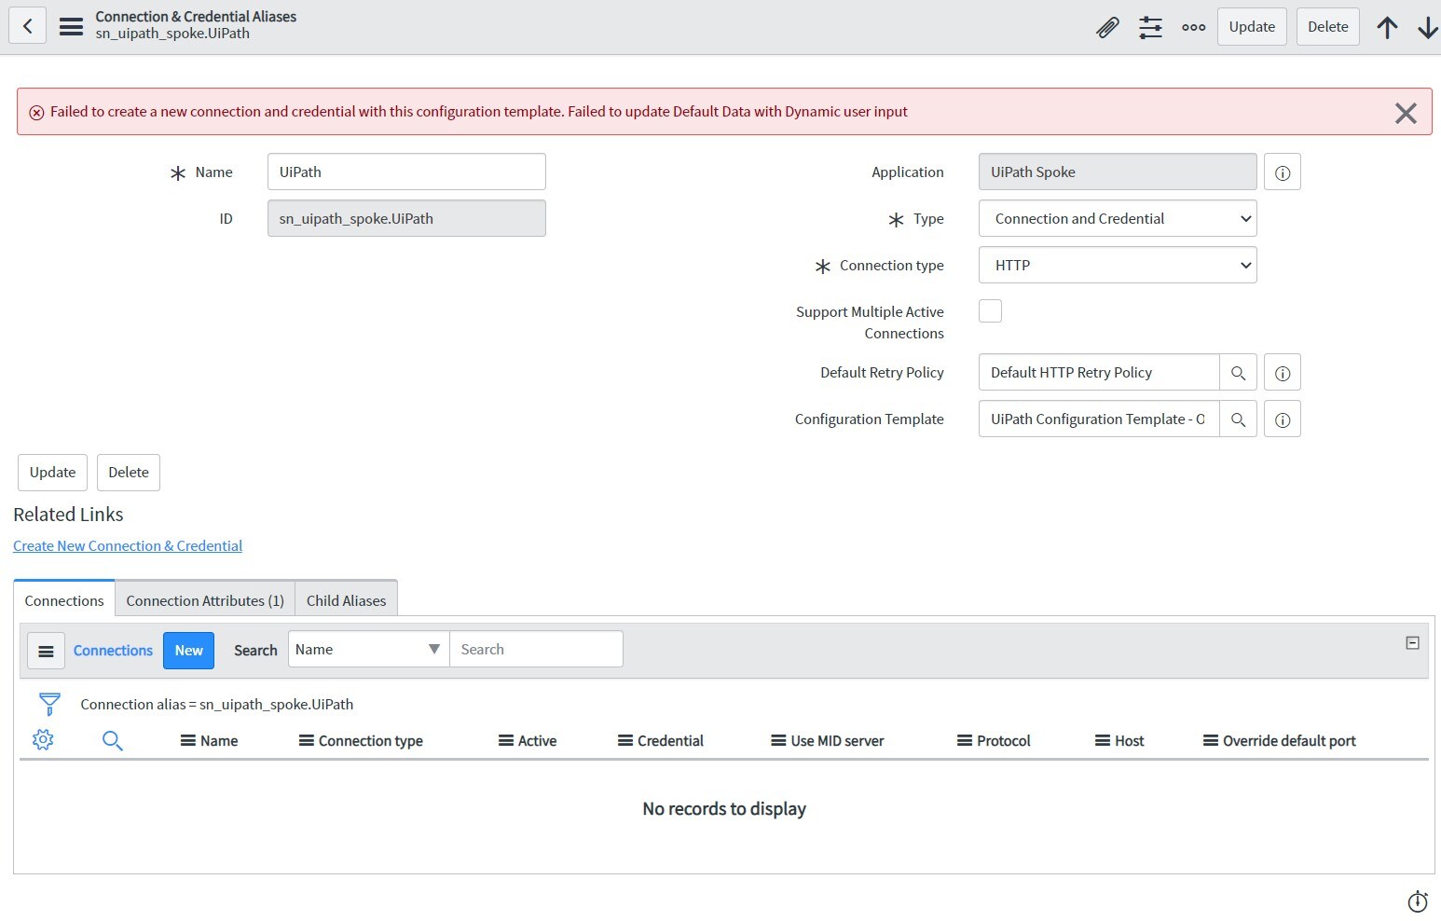Switch to the Connections tab

[64, 601]
